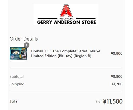The width and height of the screenshot is (133, 110).
Task: Click the divider line below product
Action: [x=66, y=68]
